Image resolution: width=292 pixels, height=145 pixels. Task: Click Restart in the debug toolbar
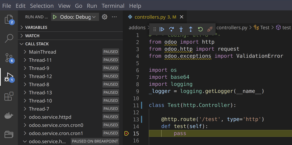(200, 29)
